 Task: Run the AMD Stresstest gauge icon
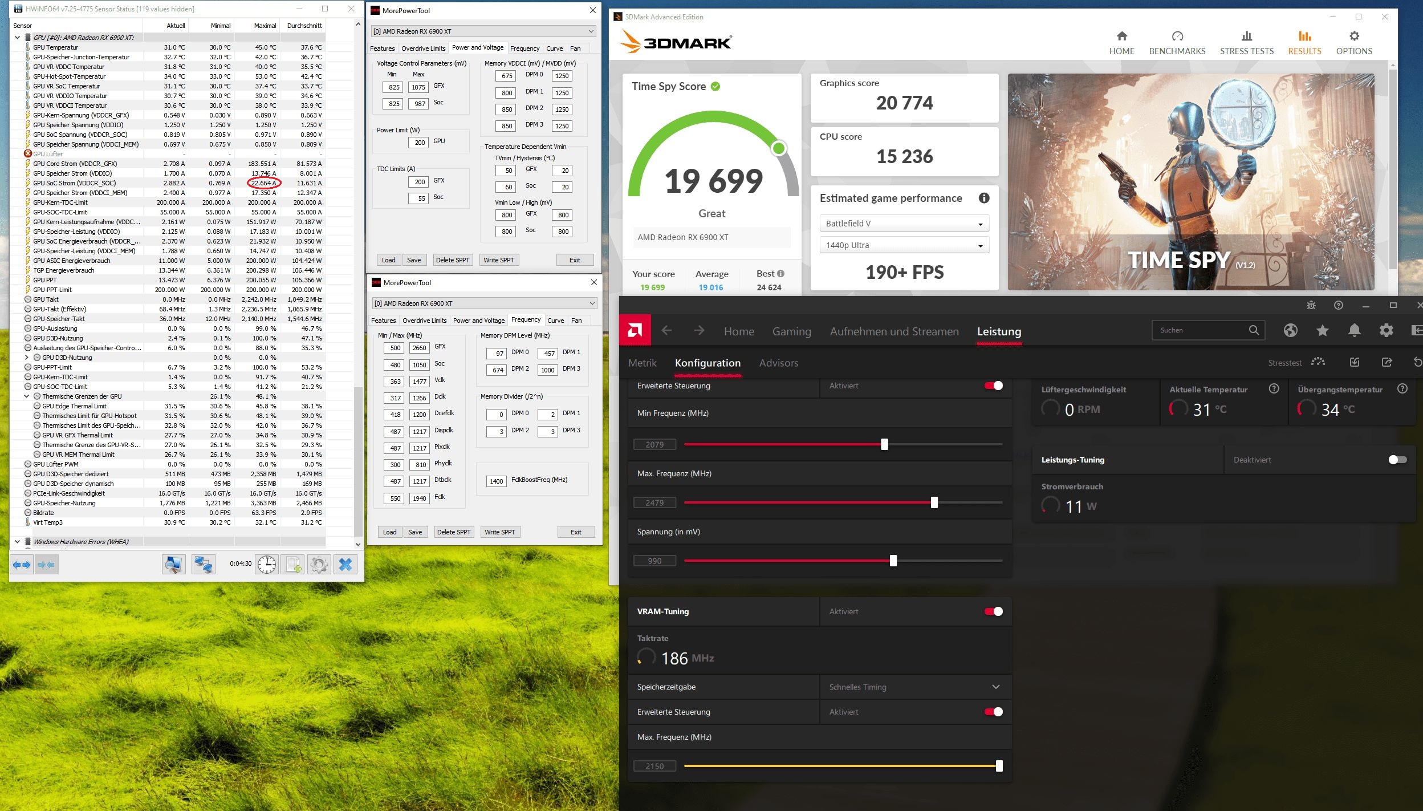click(1318, 362)
